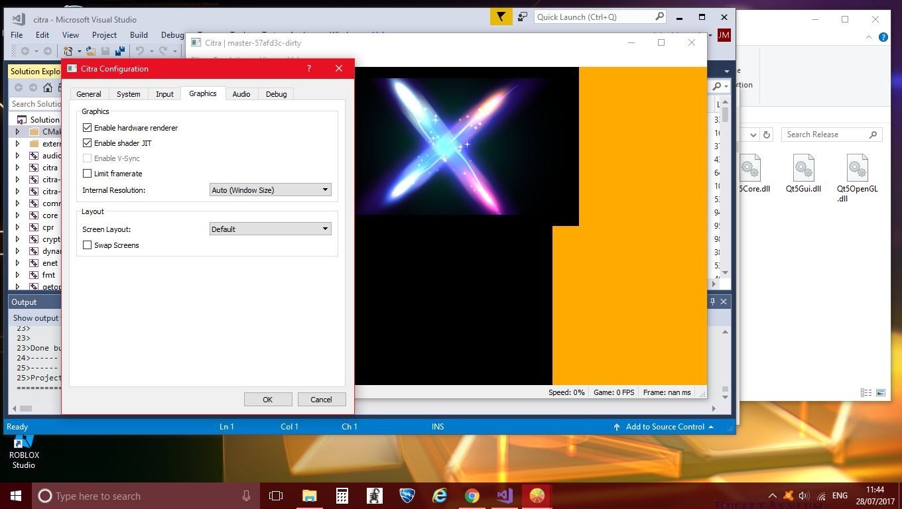
Task: Switch to the Audio tab
Action: (x=241, y=94)
